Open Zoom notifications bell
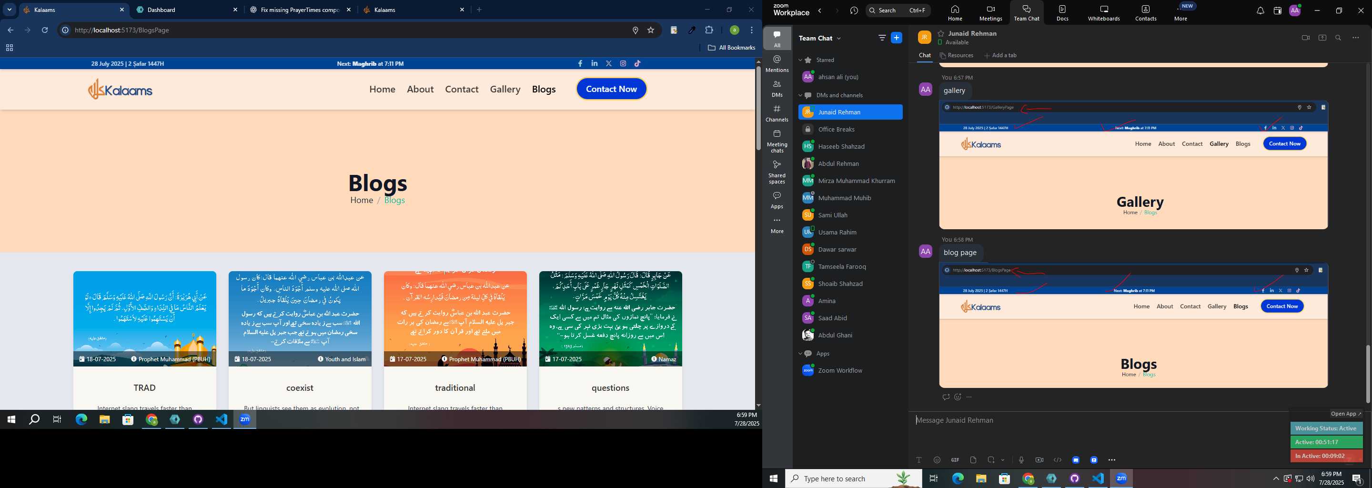1372x488 pixels. pos(1260,10)
